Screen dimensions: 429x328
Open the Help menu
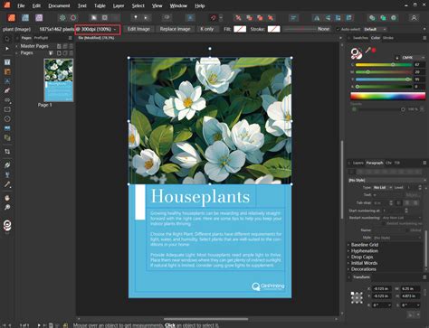pyautogui.click(x=200, y=5)
